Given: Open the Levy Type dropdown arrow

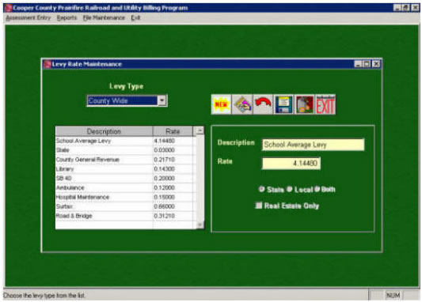Looking at the screenshot, I should click(162, 100).
